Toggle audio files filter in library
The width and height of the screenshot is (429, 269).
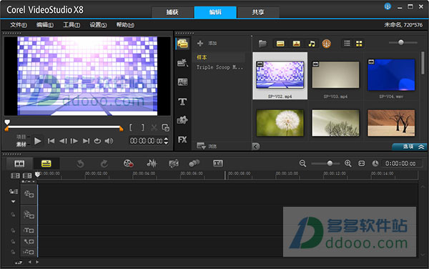[312, 44]
